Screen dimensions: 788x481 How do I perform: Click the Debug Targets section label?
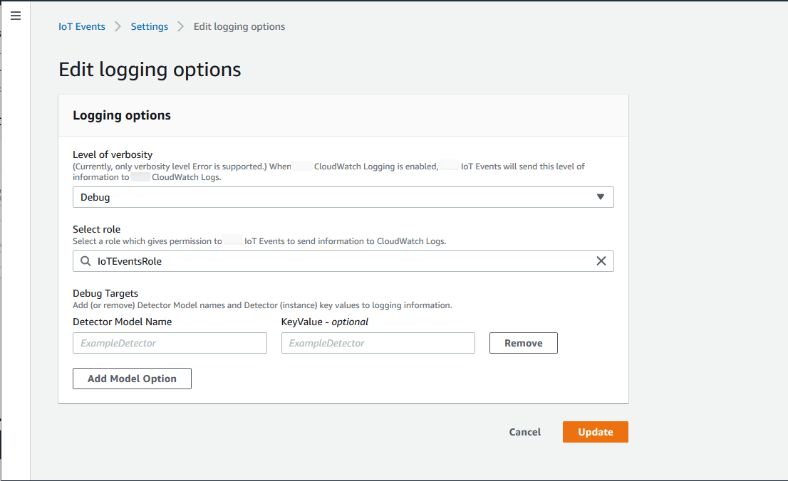105,293
